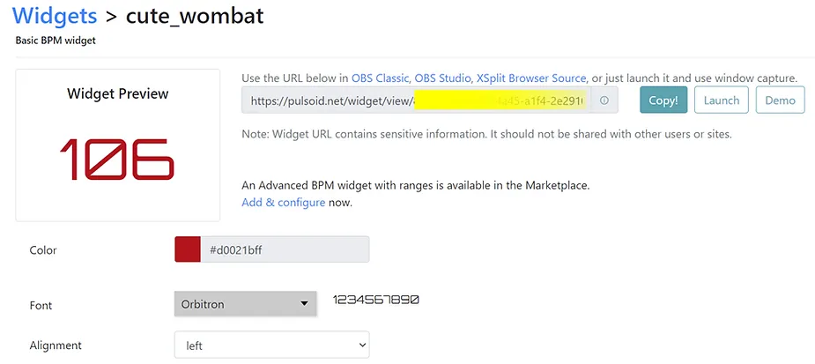The height and width of the screenshot is (364, 815).
Task: Go back to Widgets breadcrumb
Action: tap(55, 16)
